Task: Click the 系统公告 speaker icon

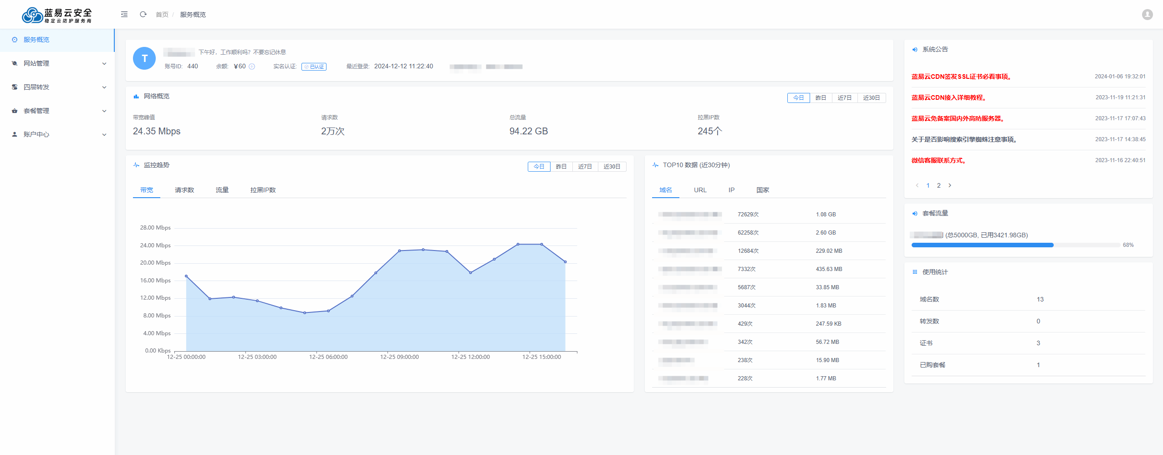Action: pyautogui.click(x=915, y=49)
